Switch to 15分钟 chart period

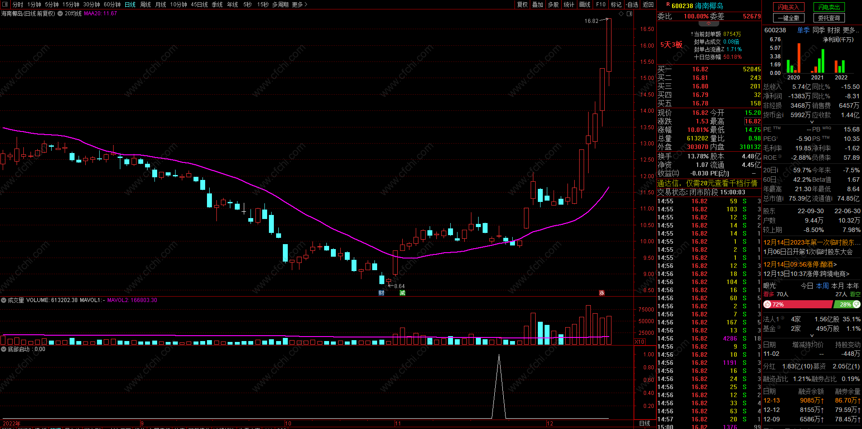(x=71, y=4)
